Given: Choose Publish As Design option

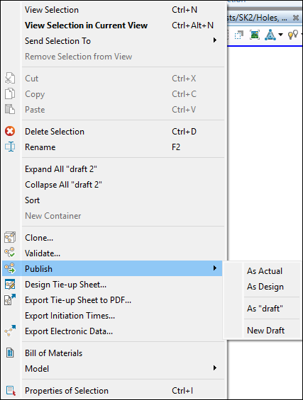Looking at the screenshot, I should tap(265, 287).
